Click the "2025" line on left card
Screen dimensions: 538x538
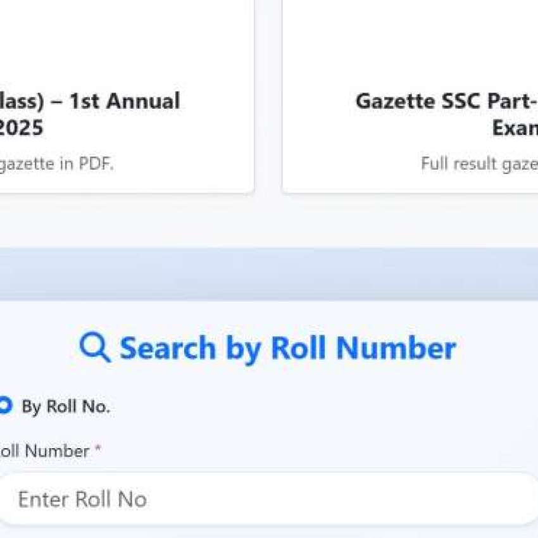[x=22, y=128]
